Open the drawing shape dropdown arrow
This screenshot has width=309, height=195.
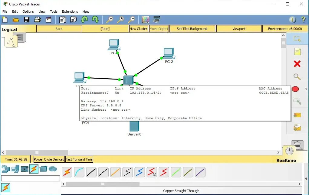(306, 89)
